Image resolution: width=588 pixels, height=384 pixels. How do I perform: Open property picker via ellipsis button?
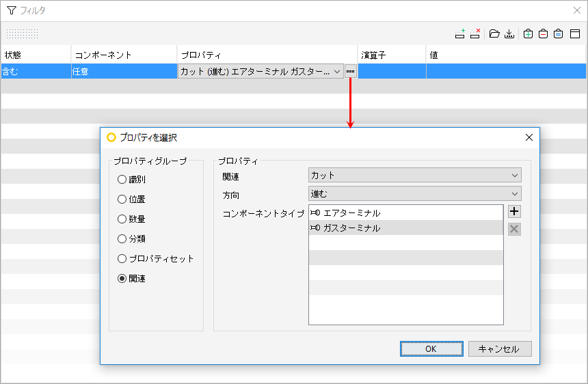coord(350,71)
